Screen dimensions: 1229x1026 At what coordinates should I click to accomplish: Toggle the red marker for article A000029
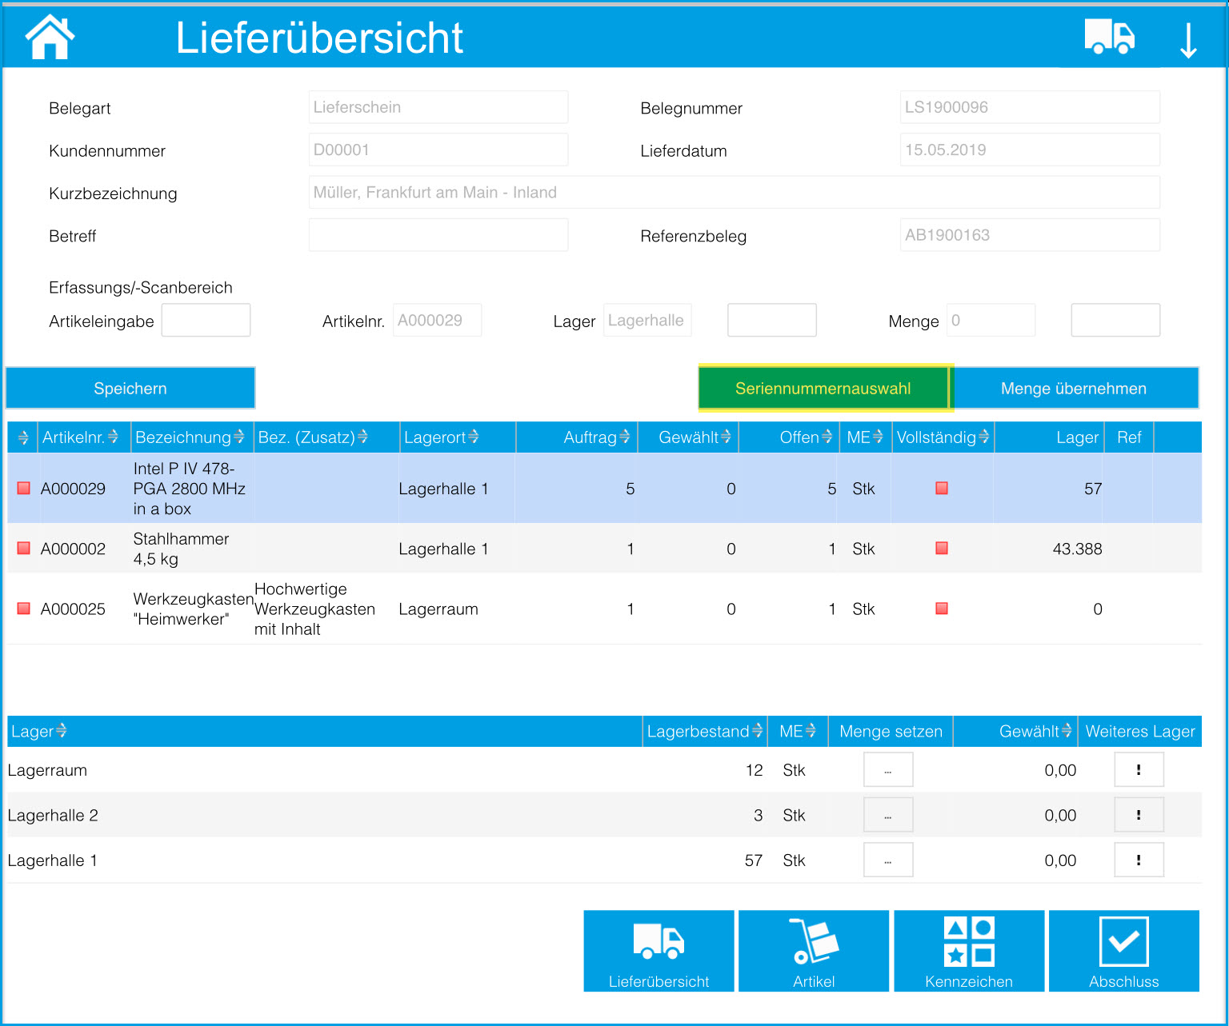tap(22, 488)
